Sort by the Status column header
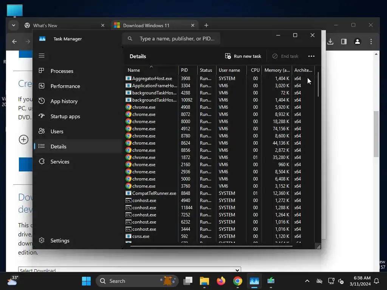 click(x=207, y=70)
